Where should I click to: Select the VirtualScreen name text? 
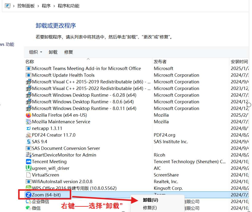point(45,175)
